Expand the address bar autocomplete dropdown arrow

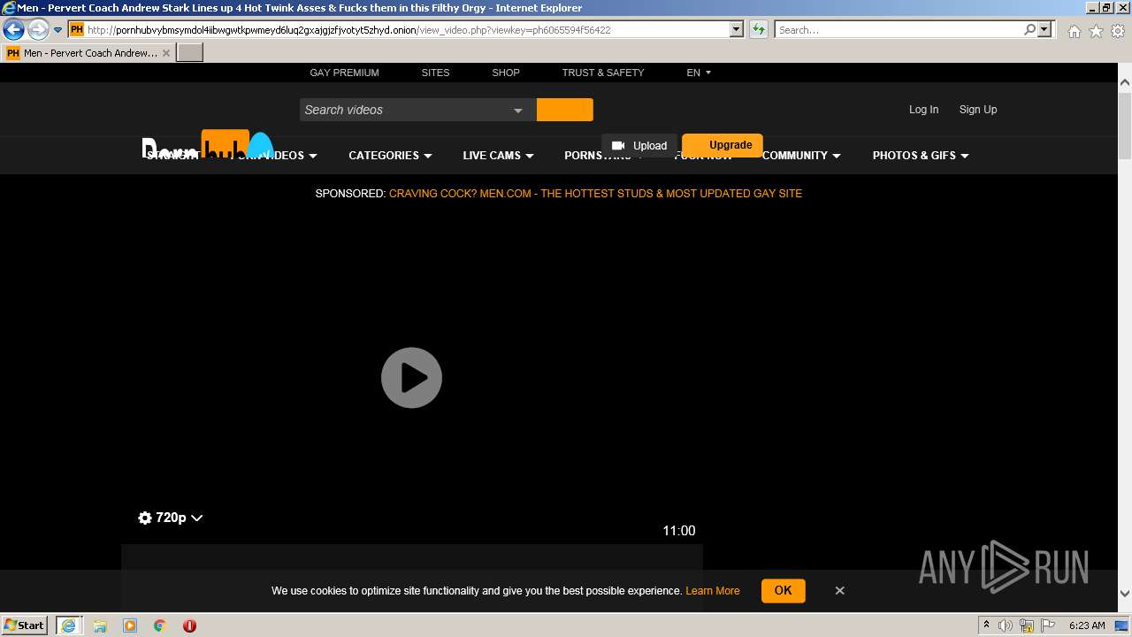tap(736, 29)
